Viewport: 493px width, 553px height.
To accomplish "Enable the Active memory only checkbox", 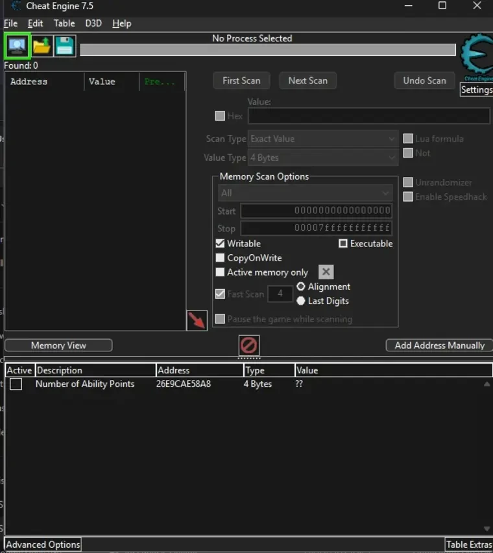I will [221, 272].
